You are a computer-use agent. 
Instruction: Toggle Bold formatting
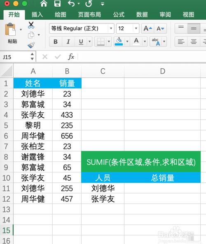(x=56, y=42)
